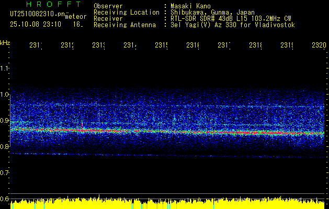Select the RTL-SDR SDR# 43dB receiver description
The height and width of the screenshot is (209, 329).
point(231,19)
